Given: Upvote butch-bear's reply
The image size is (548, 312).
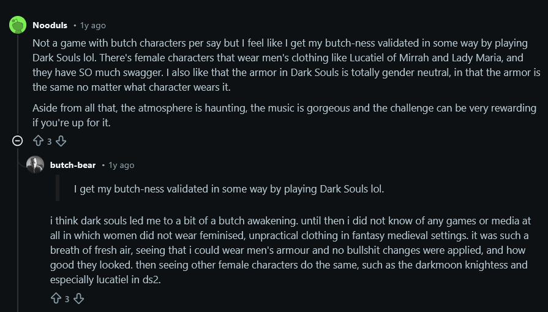Looking at the screenshot, I should pos(56,299).
